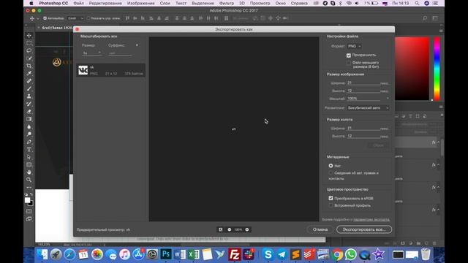Screen dimensions: 468x263
Task: Select the Нет metadata radio button
Action: 331,166
